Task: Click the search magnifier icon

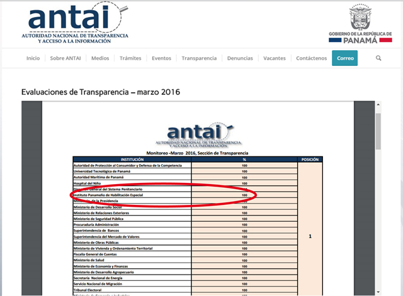Action: pos(378,58)
